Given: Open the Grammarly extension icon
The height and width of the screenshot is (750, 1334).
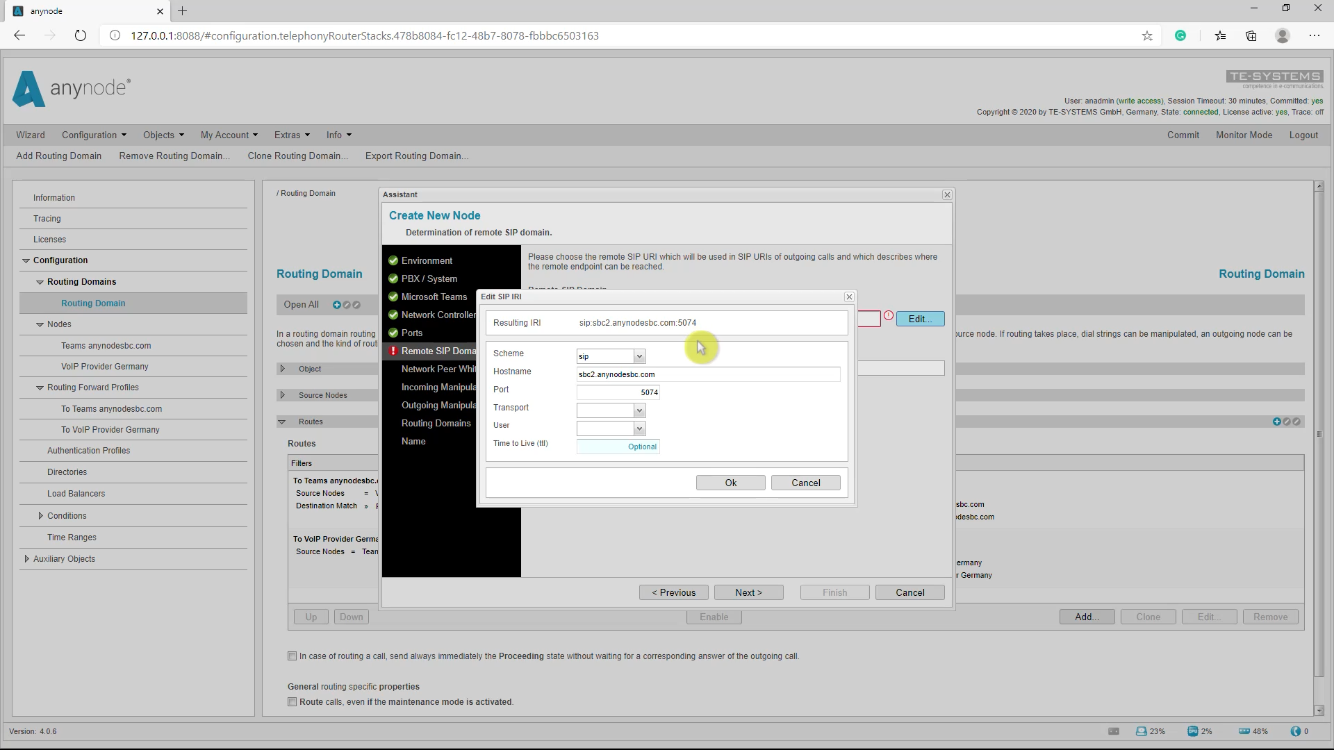Looking at the screenshot, I should [x=1180, y=35].
